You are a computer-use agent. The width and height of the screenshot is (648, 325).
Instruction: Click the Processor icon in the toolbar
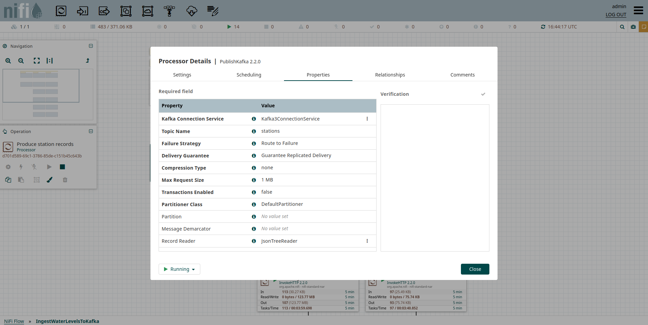(61, 11)
